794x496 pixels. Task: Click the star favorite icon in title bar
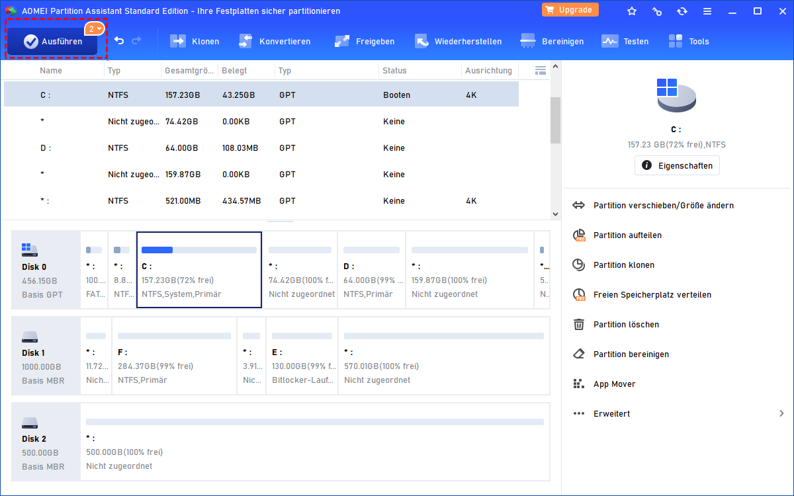coord(632,11)
